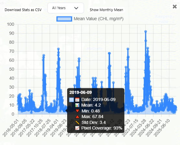
Task: Click the 100 y-axis value
Action: pos(11,24)
